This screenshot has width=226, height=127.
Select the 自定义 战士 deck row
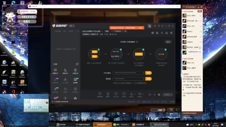192,63
